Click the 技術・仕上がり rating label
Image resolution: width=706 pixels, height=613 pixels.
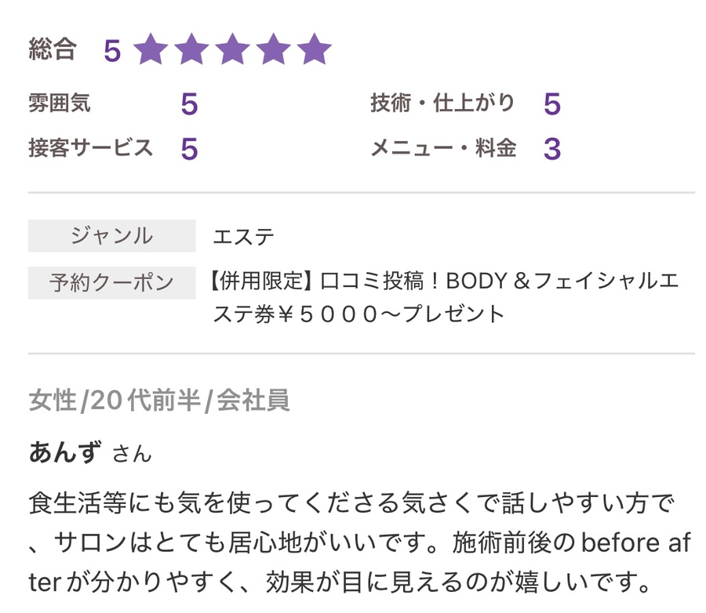pyautogui.click(x=443, y=103)
